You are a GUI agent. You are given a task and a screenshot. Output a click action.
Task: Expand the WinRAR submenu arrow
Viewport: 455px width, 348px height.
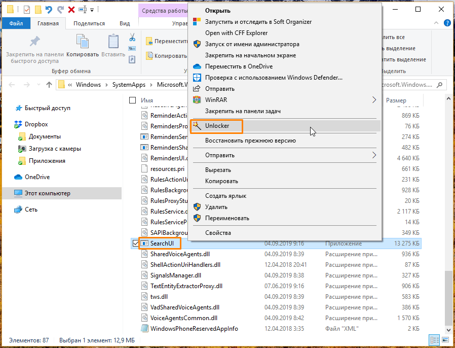375,99
